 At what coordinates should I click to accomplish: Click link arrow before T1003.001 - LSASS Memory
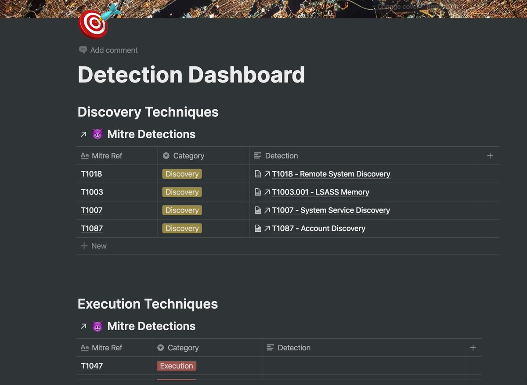267,192
